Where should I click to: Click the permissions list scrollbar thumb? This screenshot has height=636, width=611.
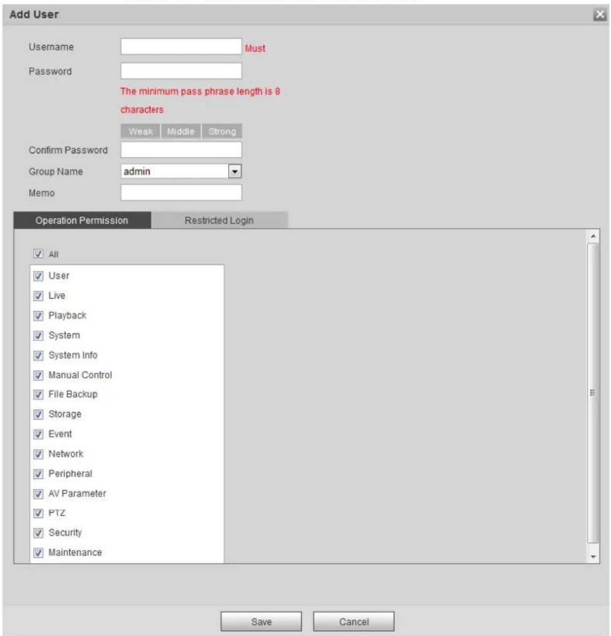pyautogui.click(x=593, y=393)
